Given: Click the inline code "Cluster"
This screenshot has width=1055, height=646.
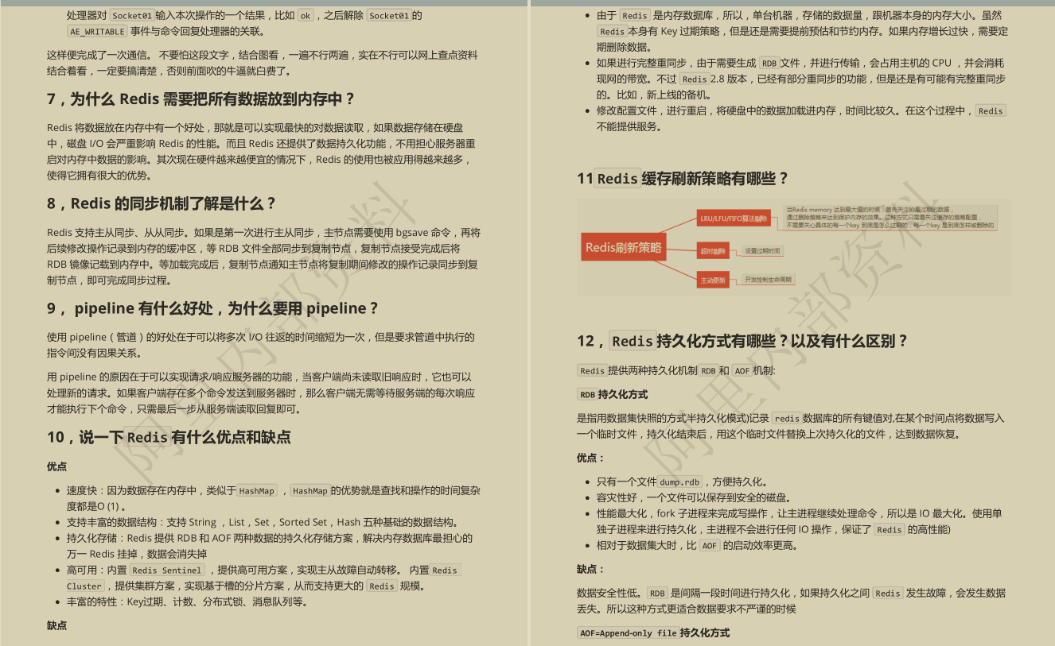Looking at the screenshot, I should coord(84,586).
